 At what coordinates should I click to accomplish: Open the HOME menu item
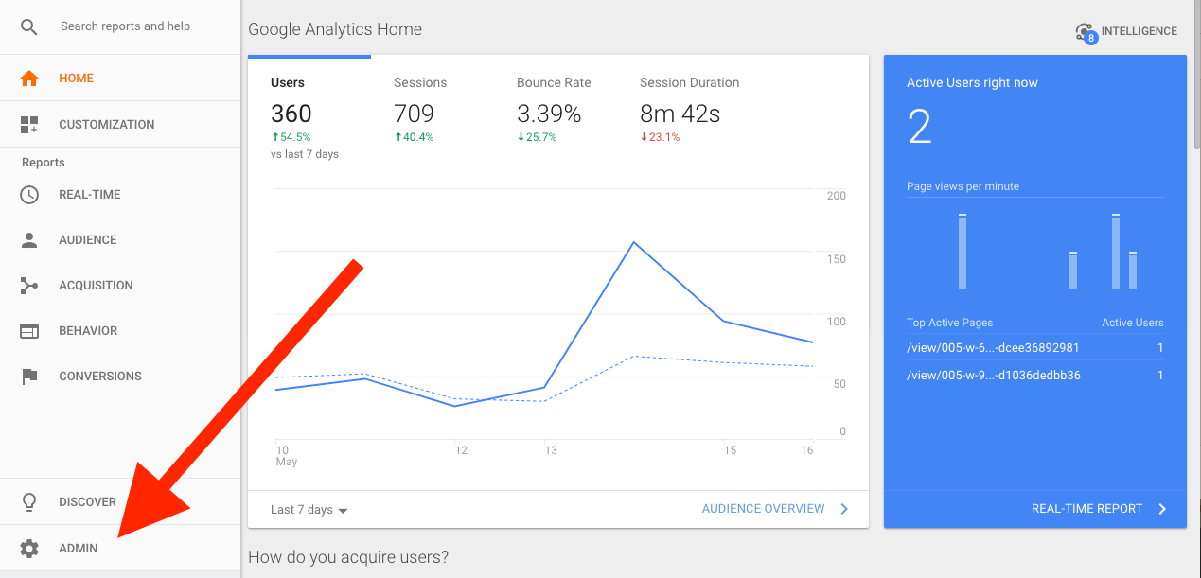(120, 79)
